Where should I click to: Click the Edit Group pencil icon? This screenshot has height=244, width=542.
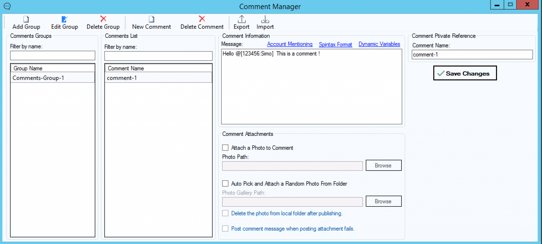click(64, 19)
